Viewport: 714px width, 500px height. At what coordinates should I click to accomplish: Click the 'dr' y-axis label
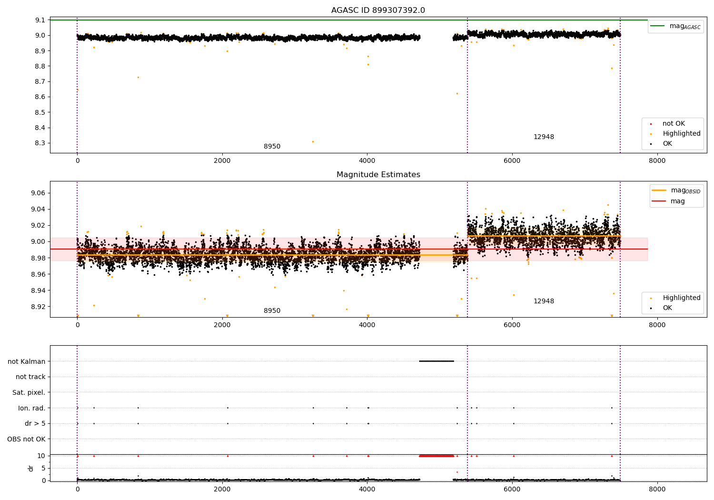click(x=31, y=468)
